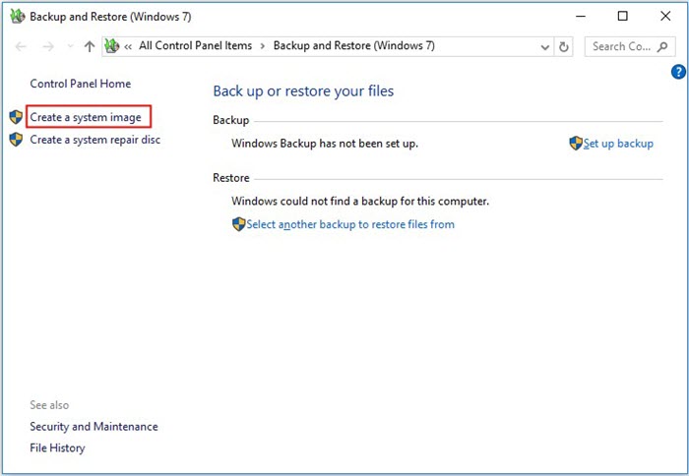This screenshot has height=476, width=689.
Task: Click the Backup and Restore address bar icon
Action: point(111,45)
